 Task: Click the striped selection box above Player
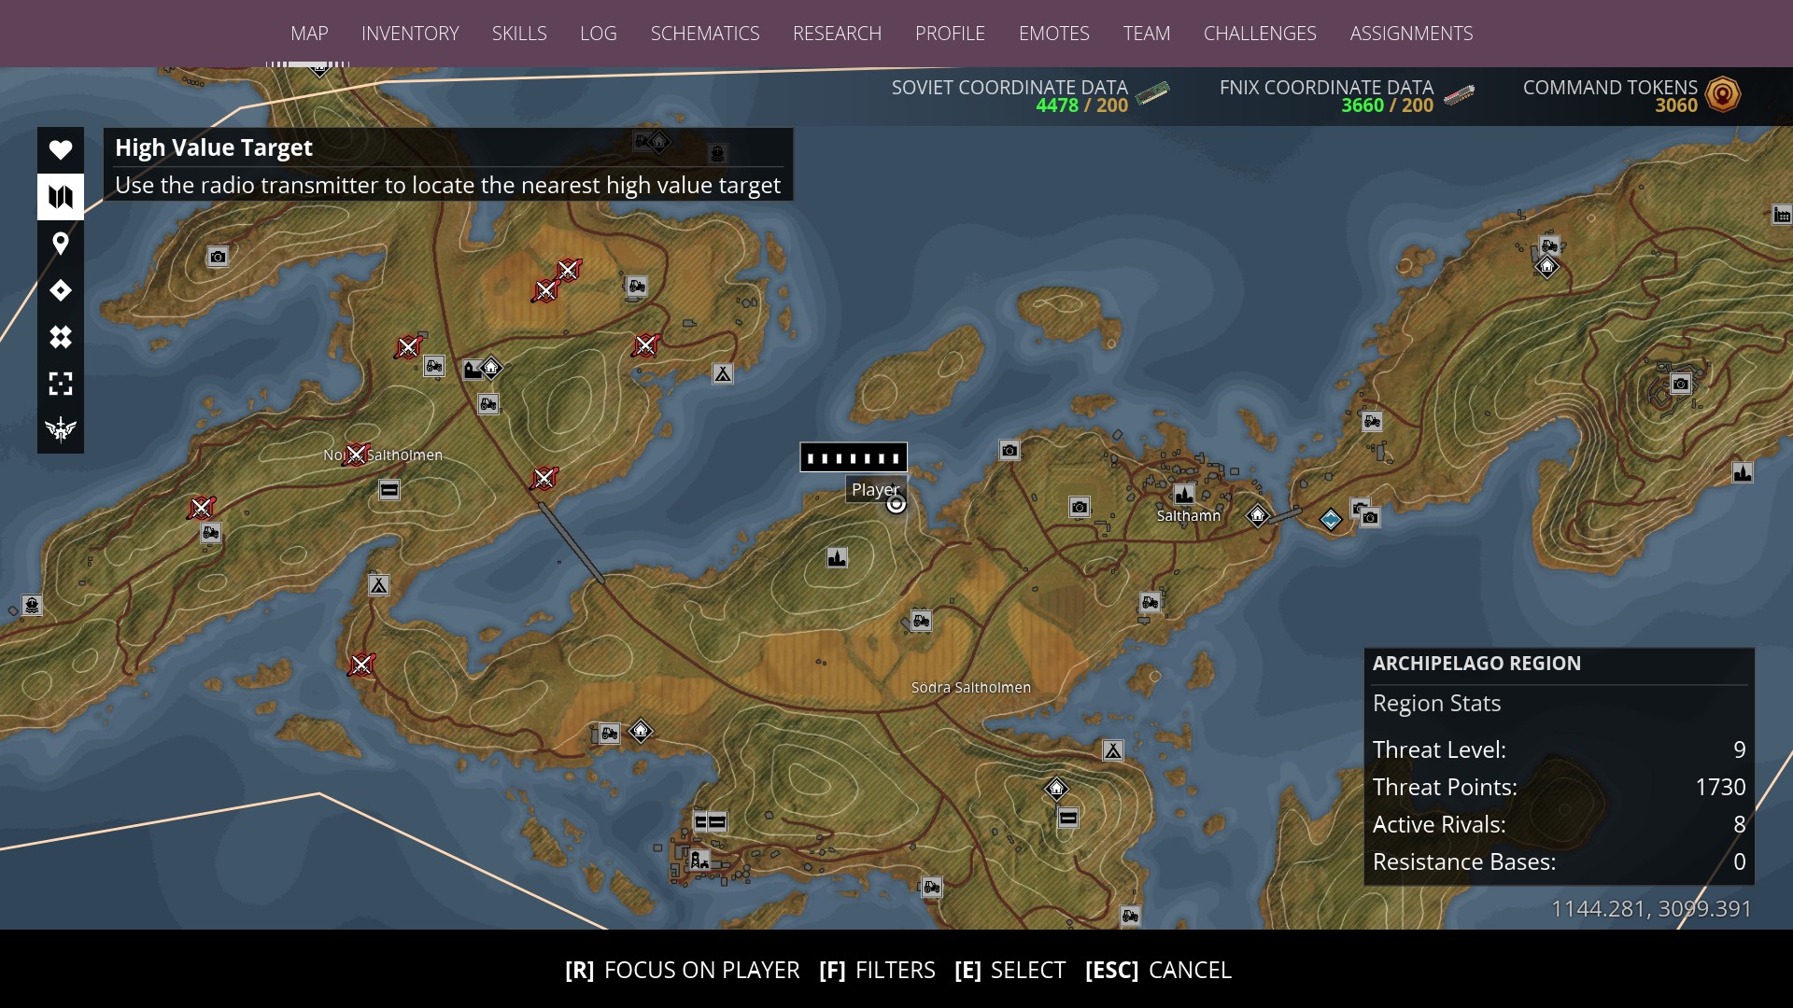tap(854, 457)
